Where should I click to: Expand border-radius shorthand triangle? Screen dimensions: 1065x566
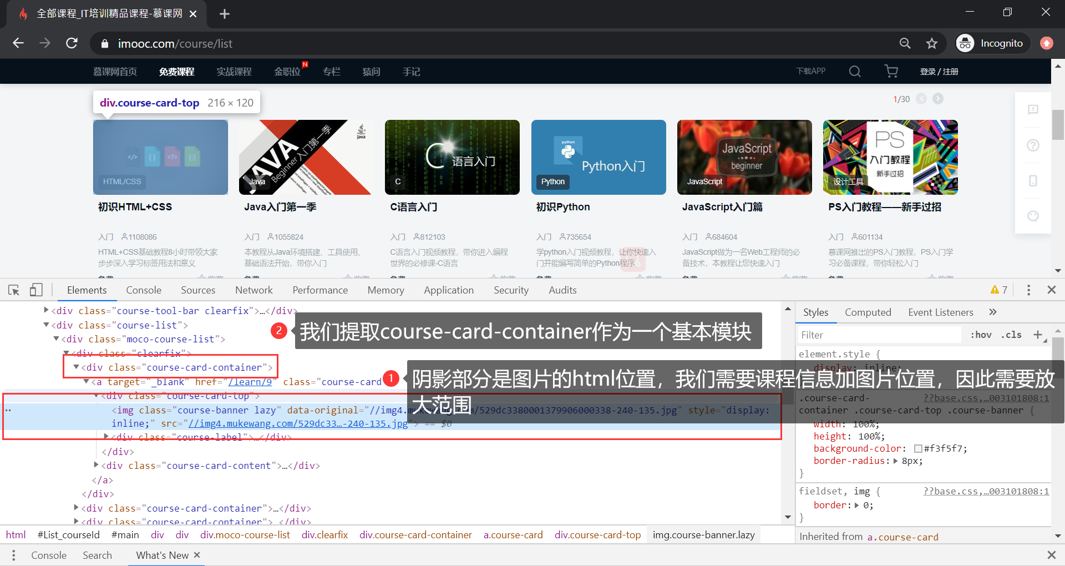(895, 461)
